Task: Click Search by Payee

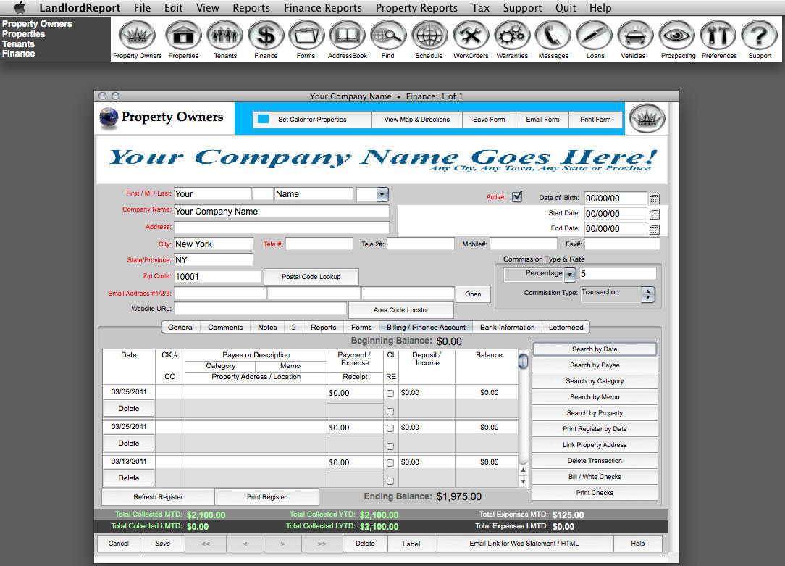Action: (595, 365)
